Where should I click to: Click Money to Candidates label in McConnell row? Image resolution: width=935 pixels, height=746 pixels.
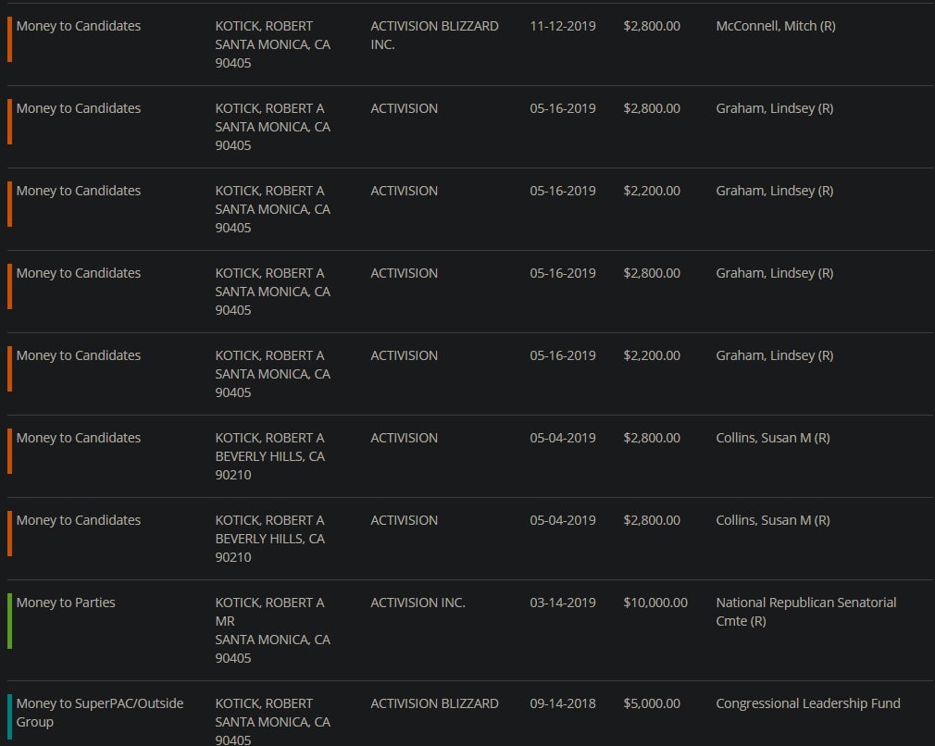[x=79, y=26]
